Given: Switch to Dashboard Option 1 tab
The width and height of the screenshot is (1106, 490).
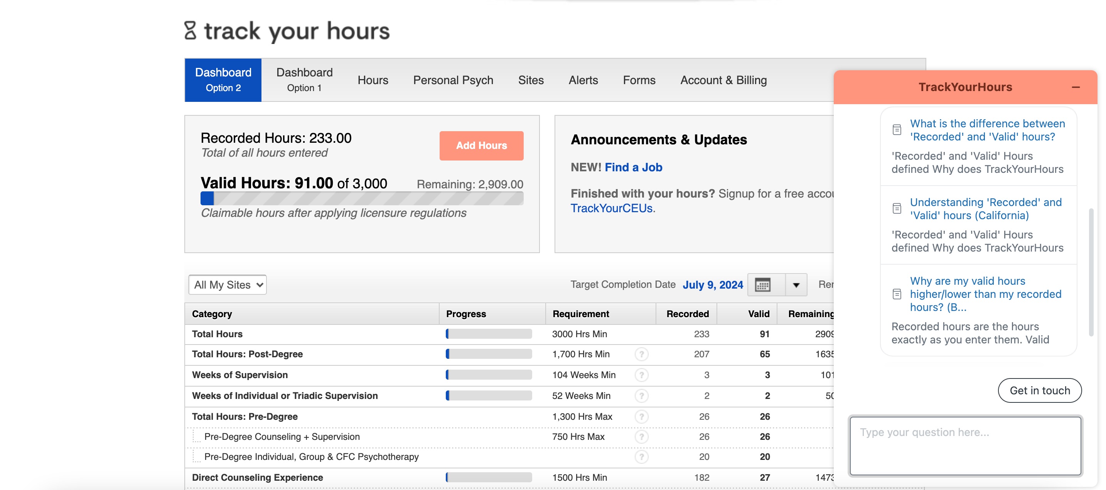Looking at the screenshot, I should coord(304,80).
